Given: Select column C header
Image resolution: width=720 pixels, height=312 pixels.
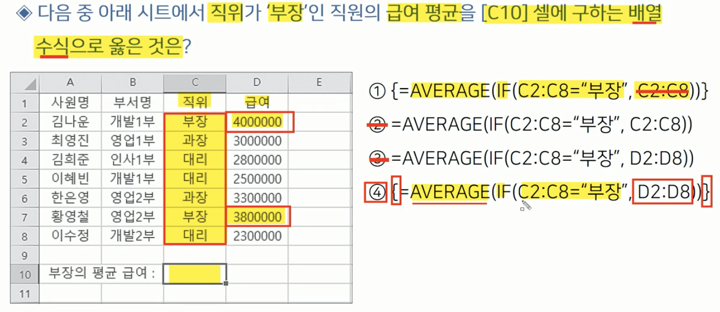Looking at the screenshot, I should coord(195,82).
